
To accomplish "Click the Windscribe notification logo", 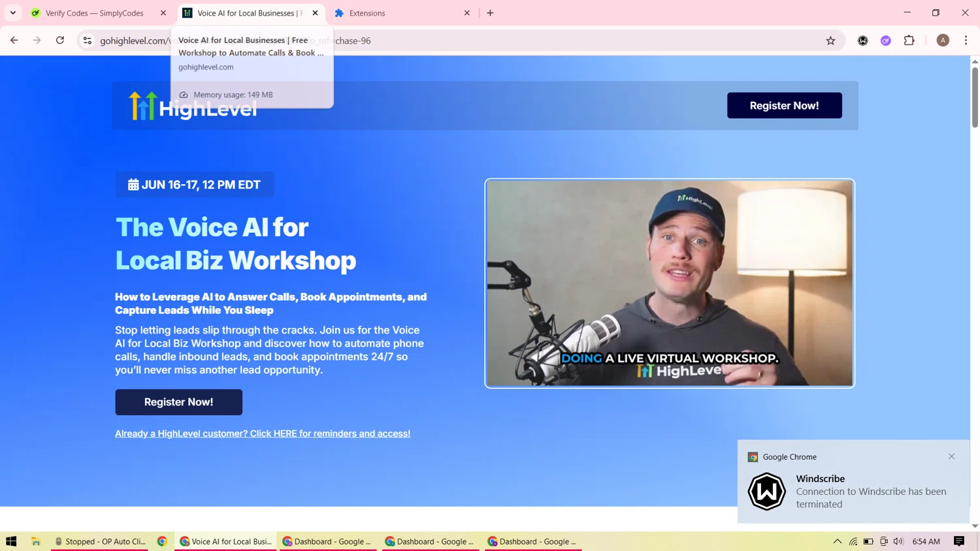I will point(766,492).
